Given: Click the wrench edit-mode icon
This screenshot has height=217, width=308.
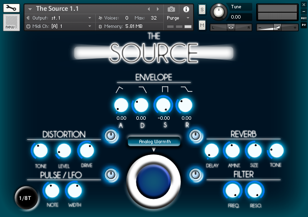Looking at the screenshot, I should [x=12, y=8].
